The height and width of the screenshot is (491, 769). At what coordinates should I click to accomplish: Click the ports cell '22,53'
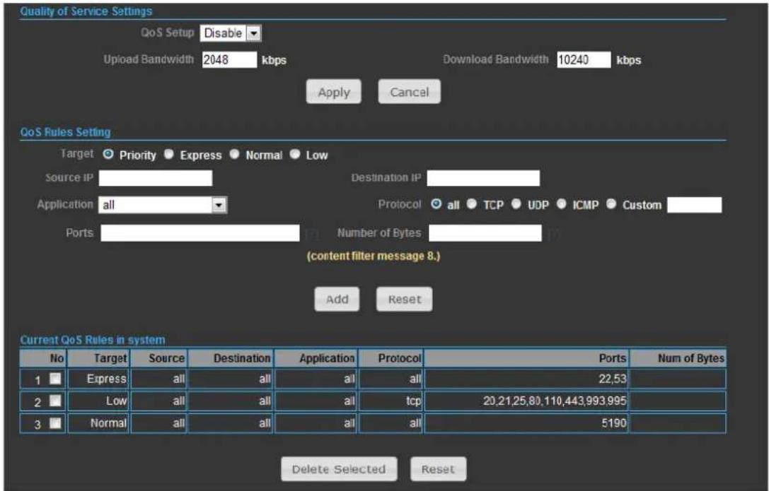tap(526, 379)
